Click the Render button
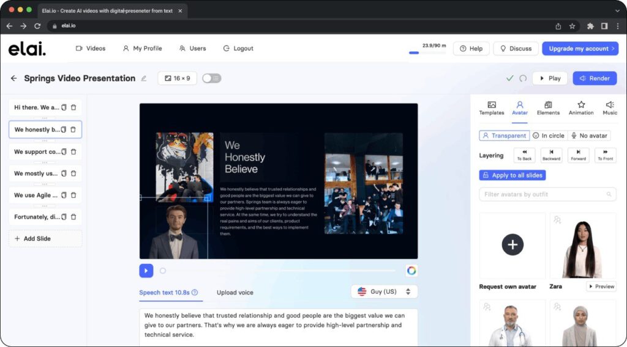This screenshot has height=347, width=627. [x=595, y=78]
